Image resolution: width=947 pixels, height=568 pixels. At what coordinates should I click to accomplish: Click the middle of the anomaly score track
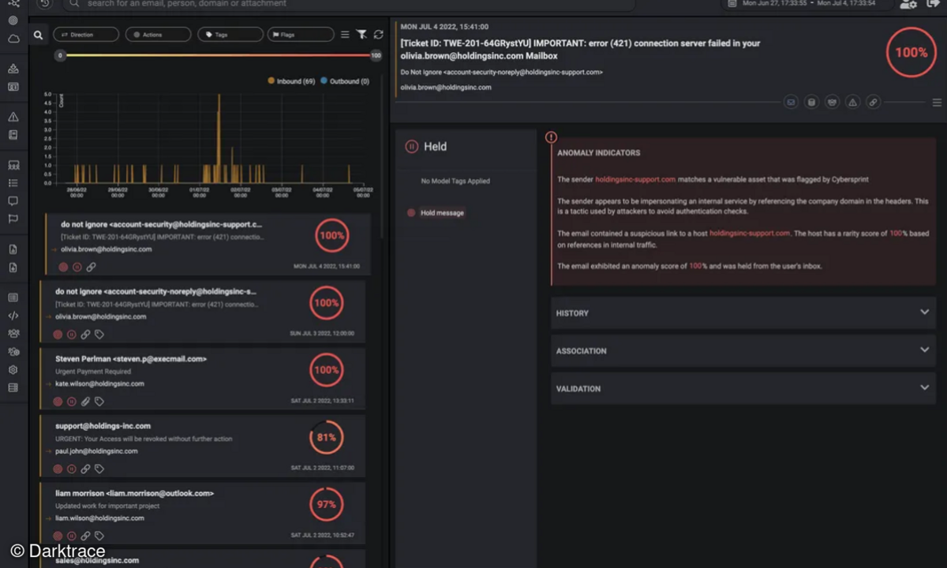coord(218,55)
